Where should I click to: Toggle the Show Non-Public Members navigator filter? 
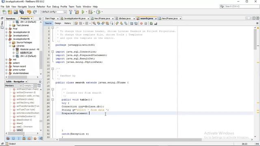[24, 138]
